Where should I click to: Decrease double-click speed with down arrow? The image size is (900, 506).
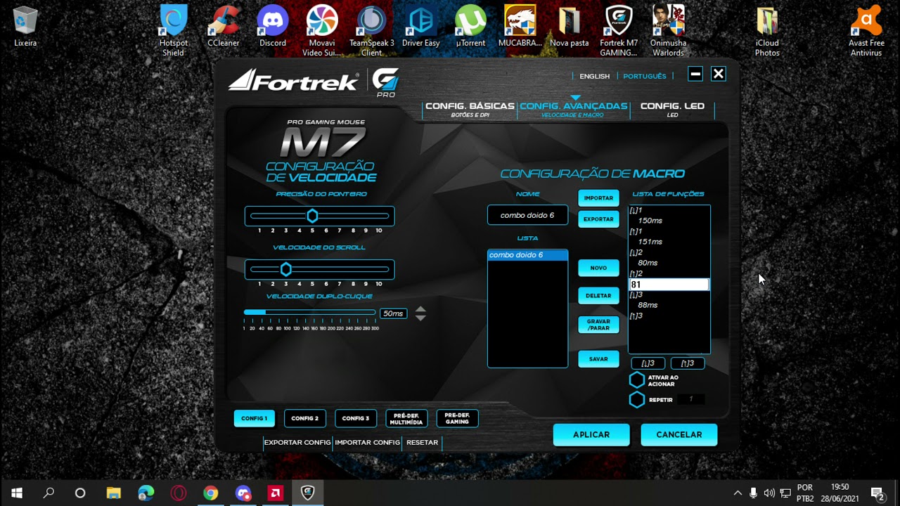pos(420,318)
